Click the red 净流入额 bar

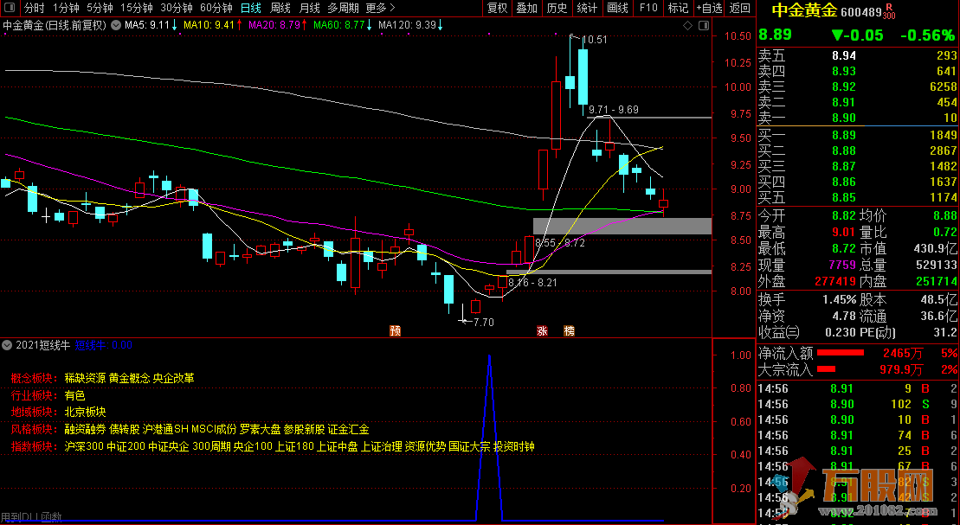point(841,353)
